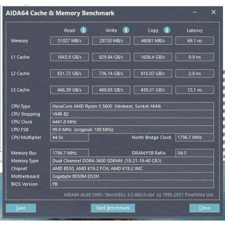
Task: Click L1 Cache copy 1656.4 GB/s
Action: (x=153, y=57)
